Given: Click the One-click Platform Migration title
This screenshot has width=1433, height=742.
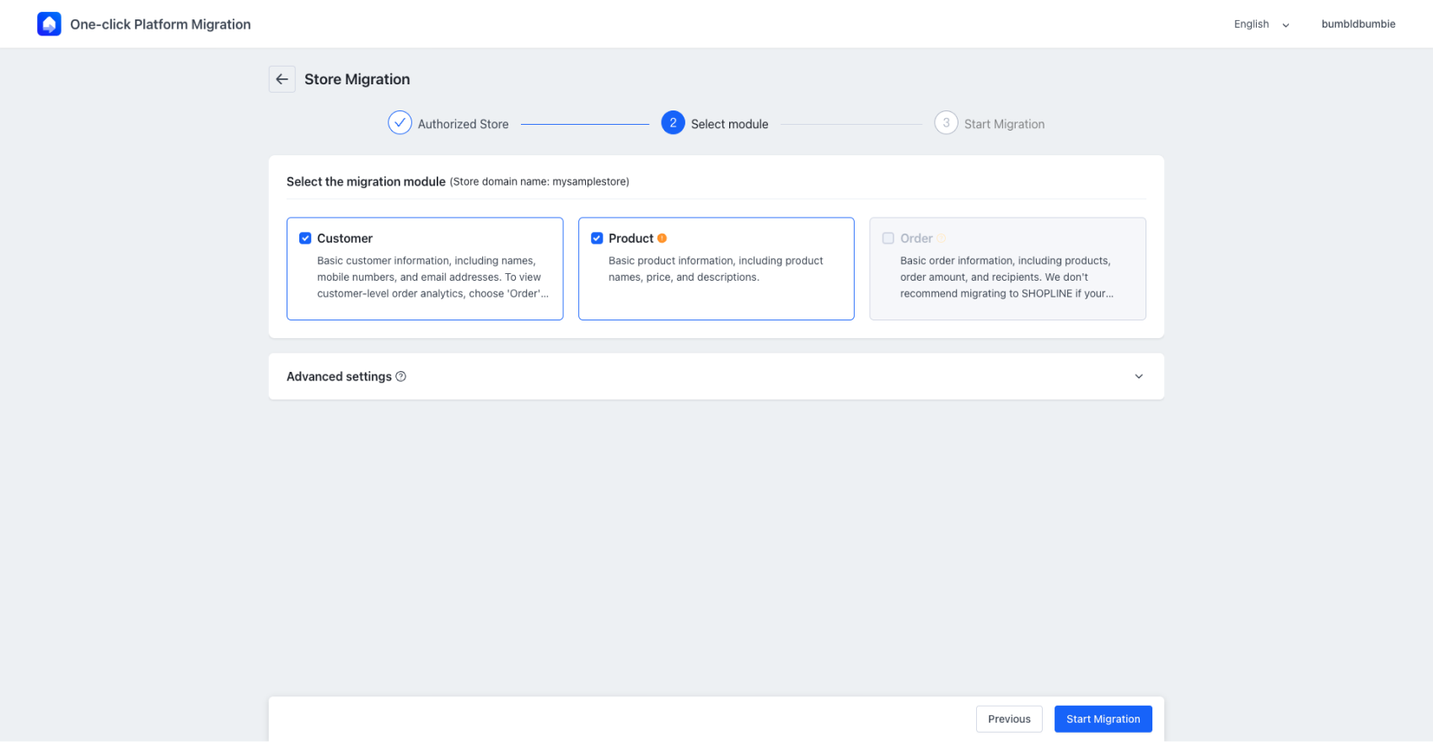Looking at the screenshot, I should pos(160,24).
